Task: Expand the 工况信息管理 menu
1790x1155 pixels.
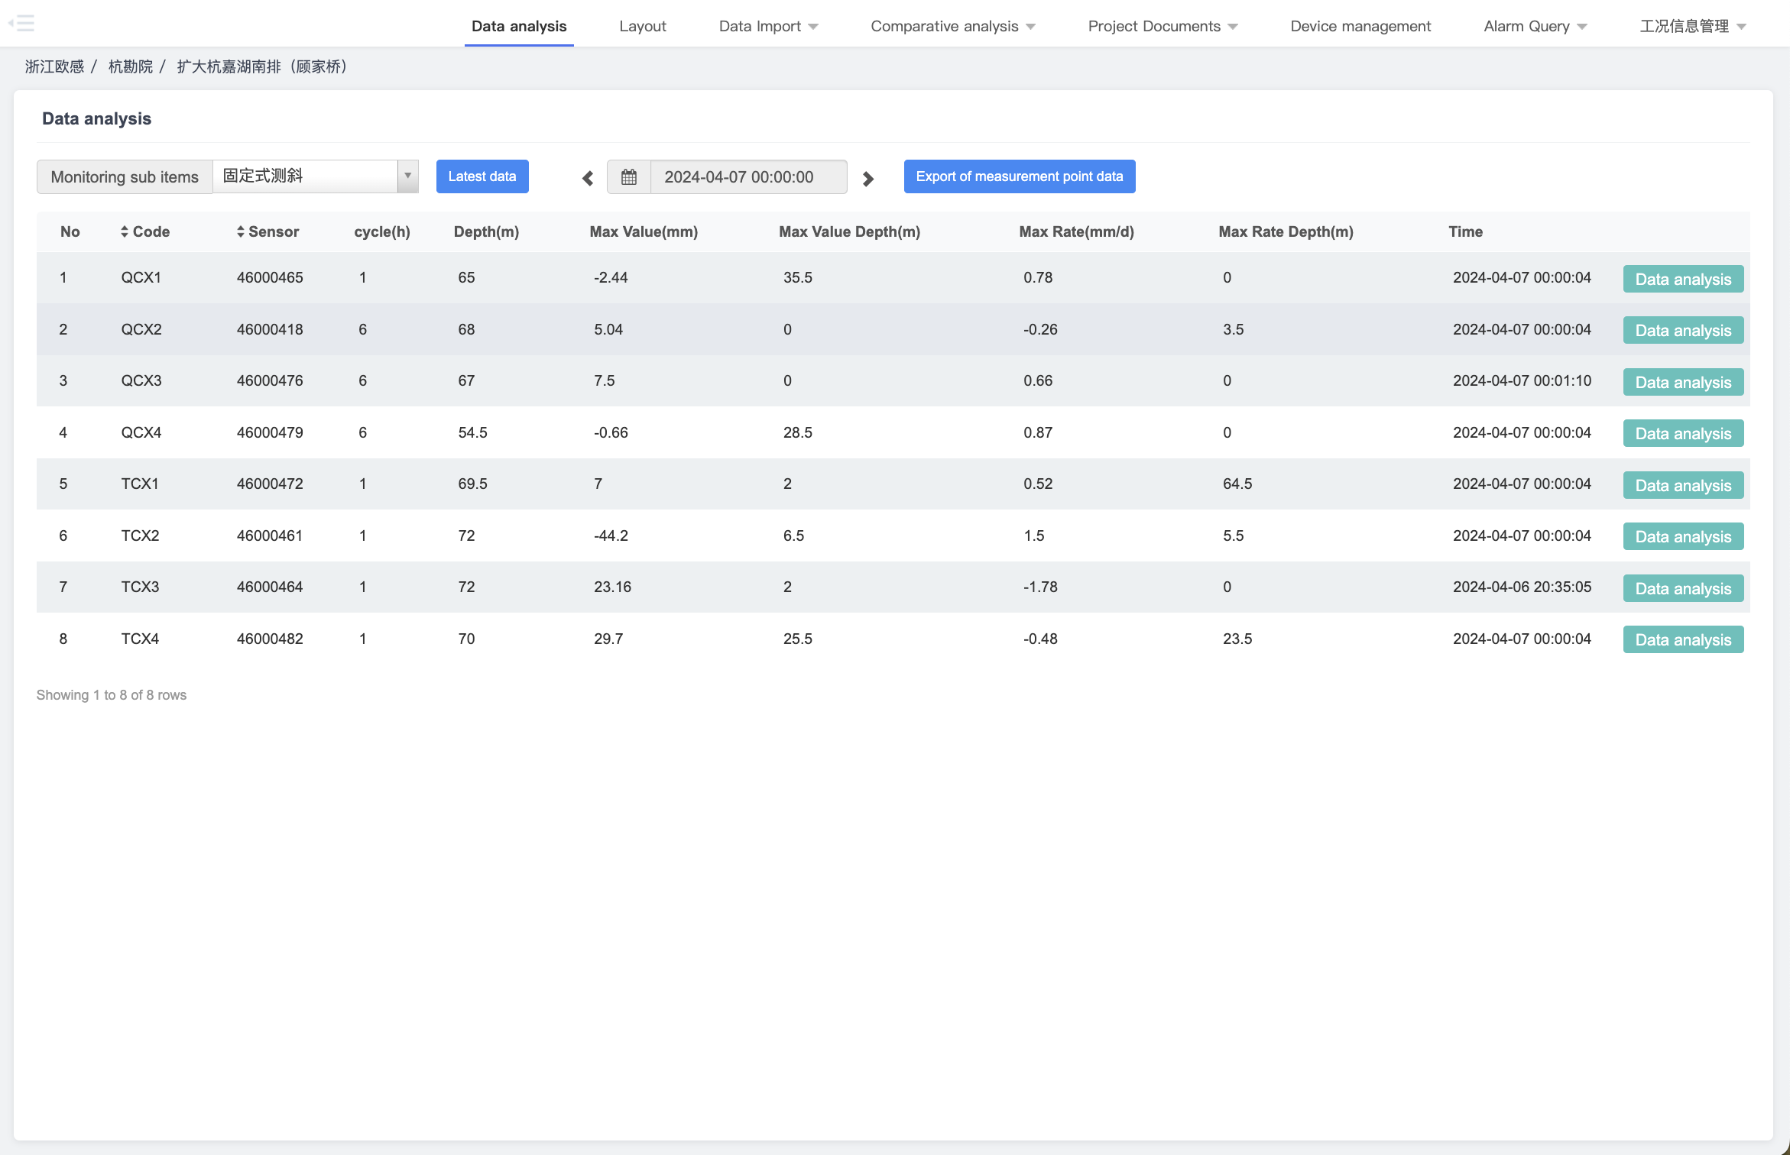Action: [x=1692, y=26]
